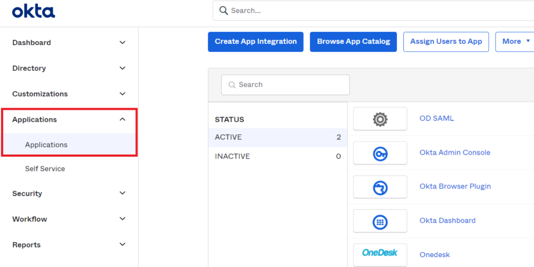Viewport: 534px width, 267px height.
Task: Focus the application list Search field
Action: coord(285,85)
